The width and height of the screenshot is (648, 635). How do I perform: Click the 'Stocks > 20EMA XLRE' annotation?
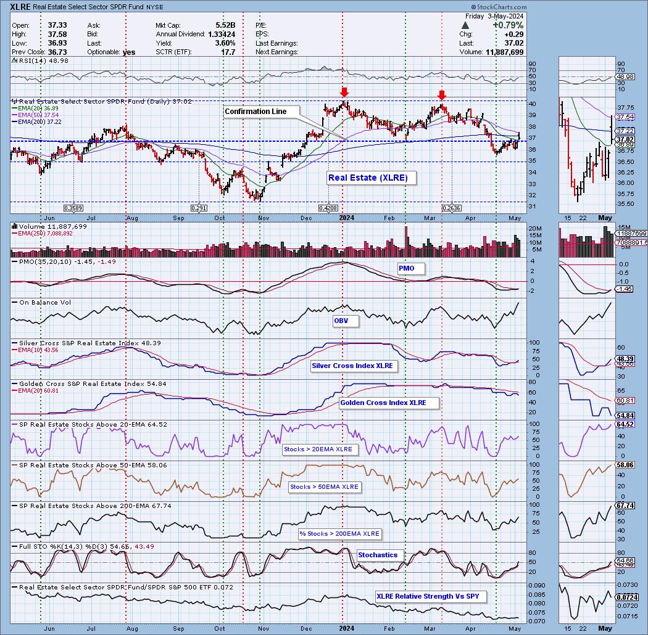[320, 449]
